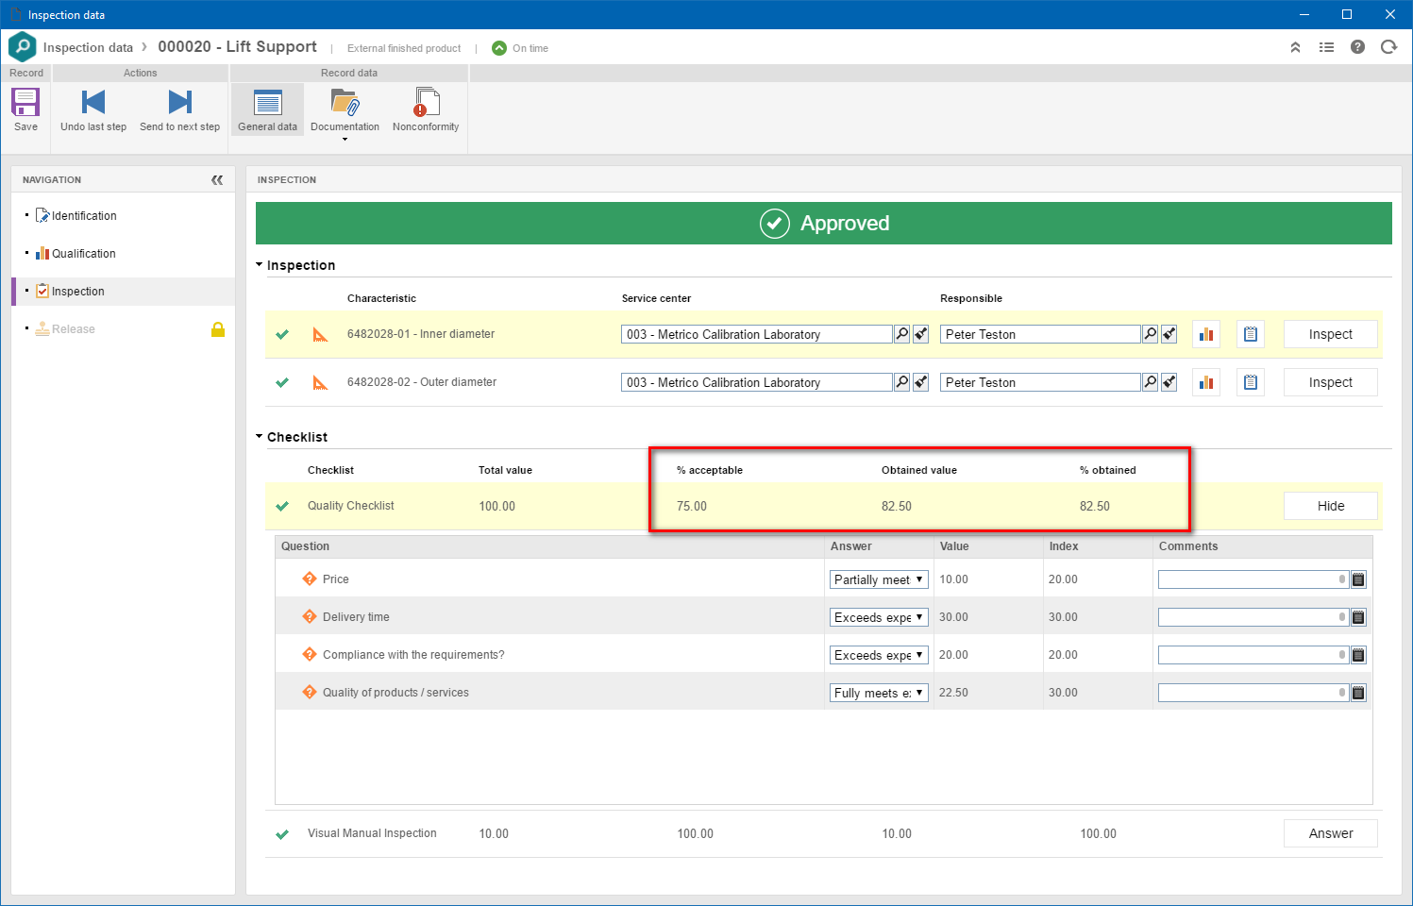
Task: Clear responsible field on Outer diameter row
Action: pos(1169,382)
